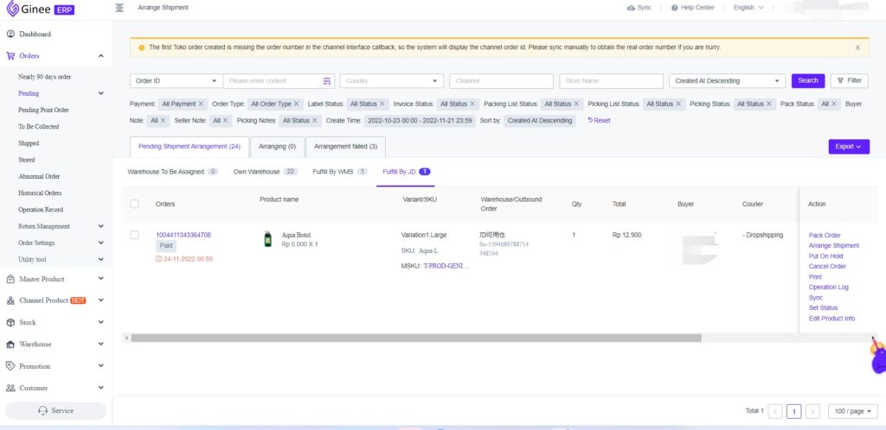Select Warehouse To Be Assigned subtab
The width and height of the screenshot is (886, 430).
173,172
